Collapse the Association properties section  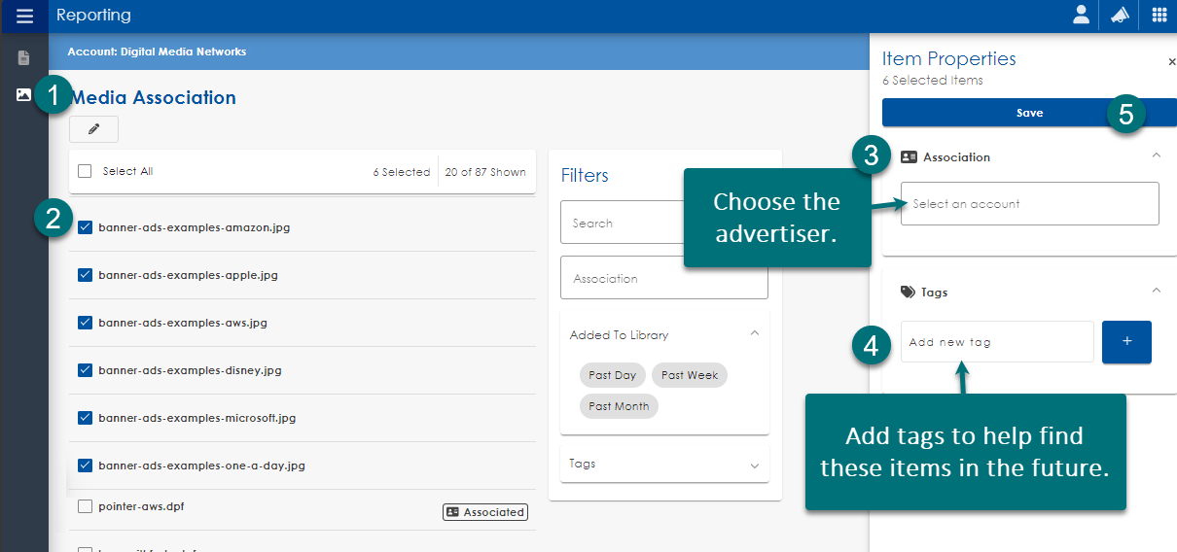[x=1156, y=155]
